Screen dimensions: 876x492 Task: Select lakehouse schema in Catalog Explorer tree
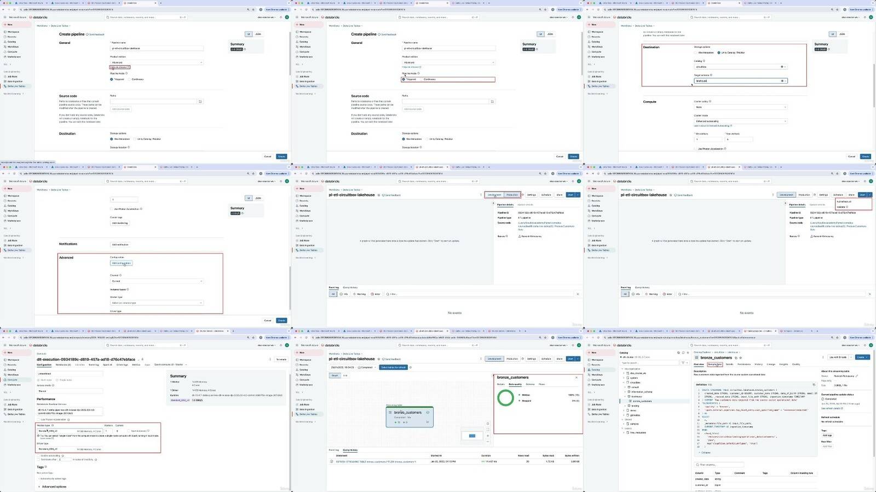[x=638, y=396]
